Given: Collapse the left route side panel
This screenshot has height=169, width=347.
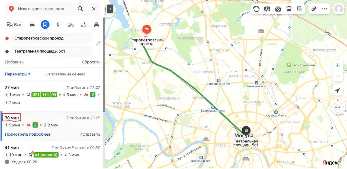Looking at the screenshot, I should 110,9.
